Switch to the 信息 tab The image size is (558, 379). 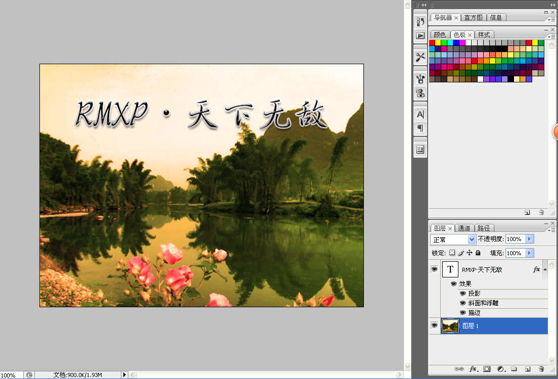coord(496,18)
